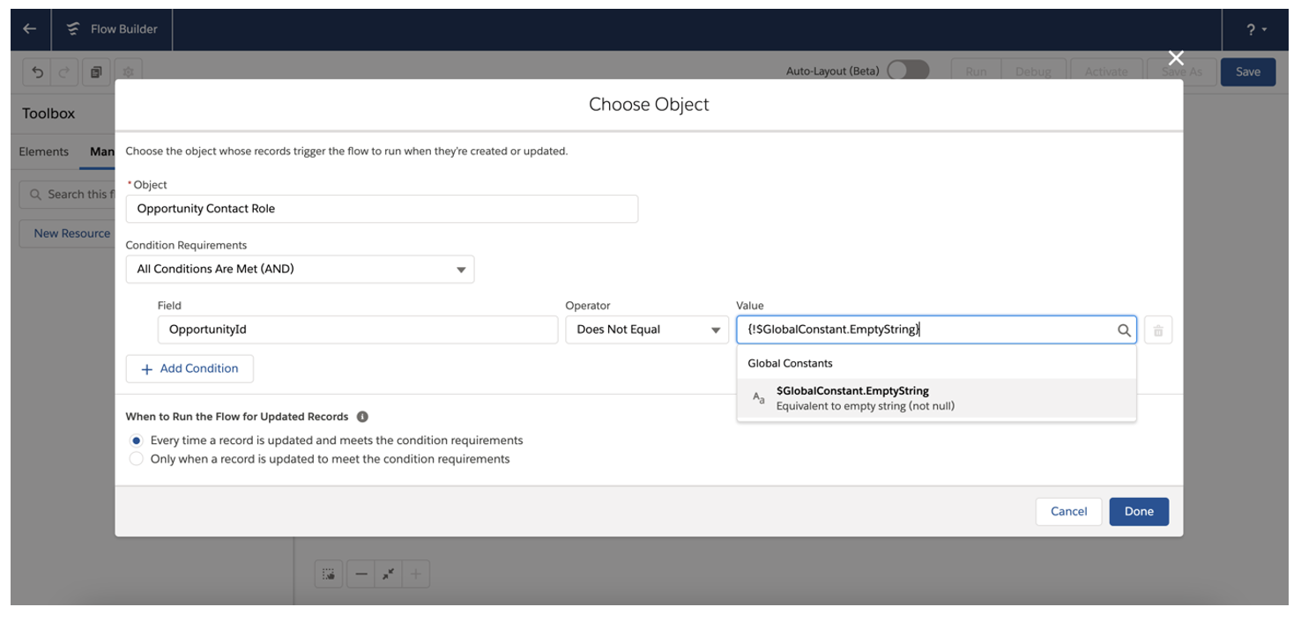
Task: Click the info icon beside Updated Records
Action: click(x=362, y=417)
